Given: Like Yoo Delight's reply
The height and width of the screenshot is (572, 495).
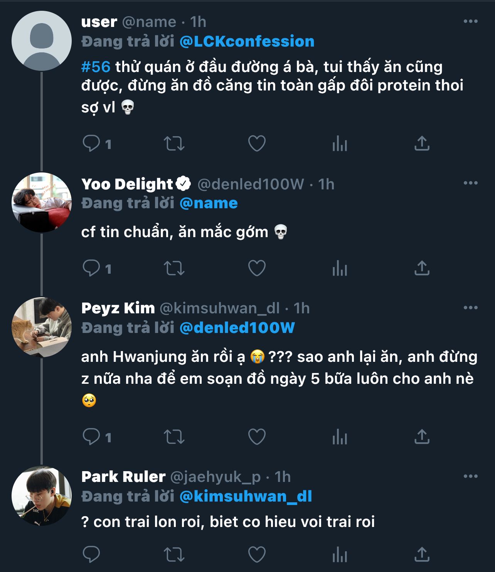Looking at the screenshot, I should pos(257,268).
